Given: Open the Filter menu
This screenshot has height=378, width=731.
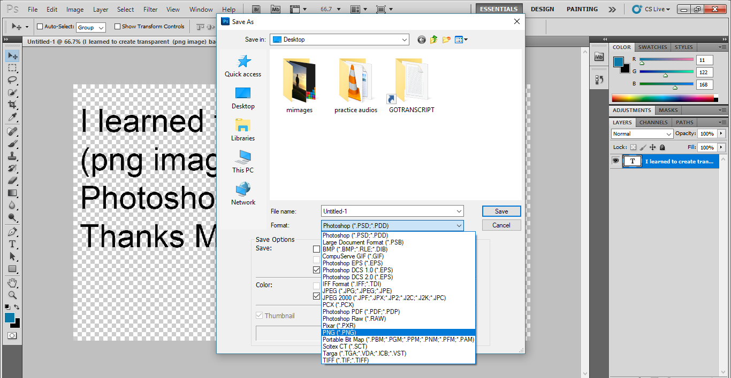Looking at the screenshot, I should click(x=150, y=9).
